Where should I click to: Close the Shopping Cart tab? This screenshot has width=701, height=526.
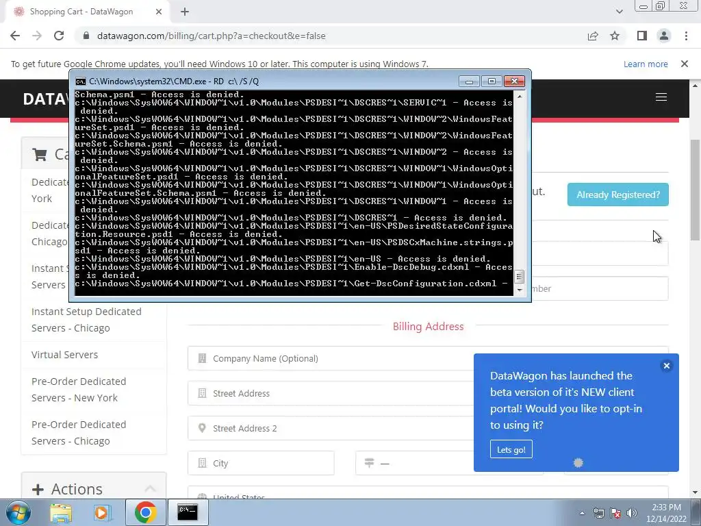click(x=159, y=12)
